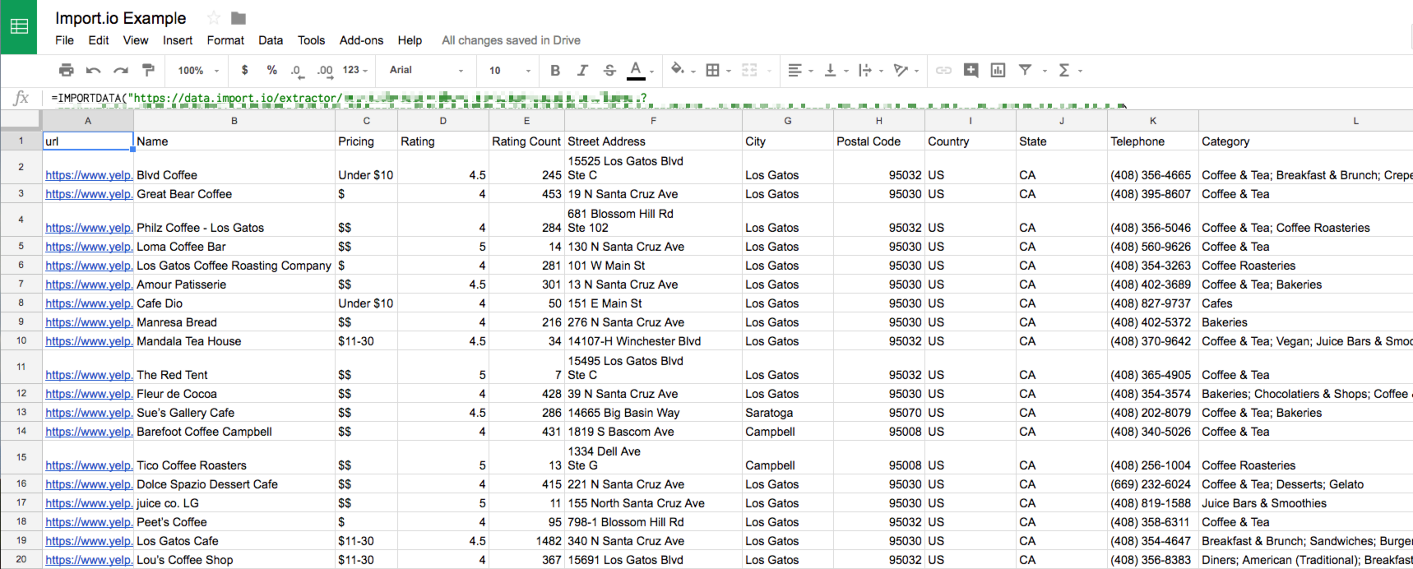
Task: Open the 123 number formats dropdown
Action: [x=355, y=70]
